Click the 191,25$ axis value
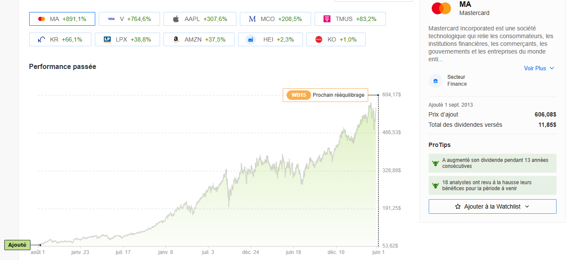Viewport: 566px width, 260px height. click(391, 208)
